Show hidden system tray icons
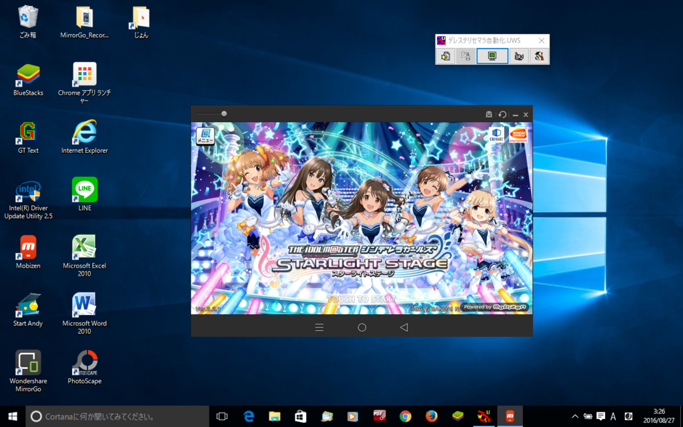The image size is (683, 427). 575,416
